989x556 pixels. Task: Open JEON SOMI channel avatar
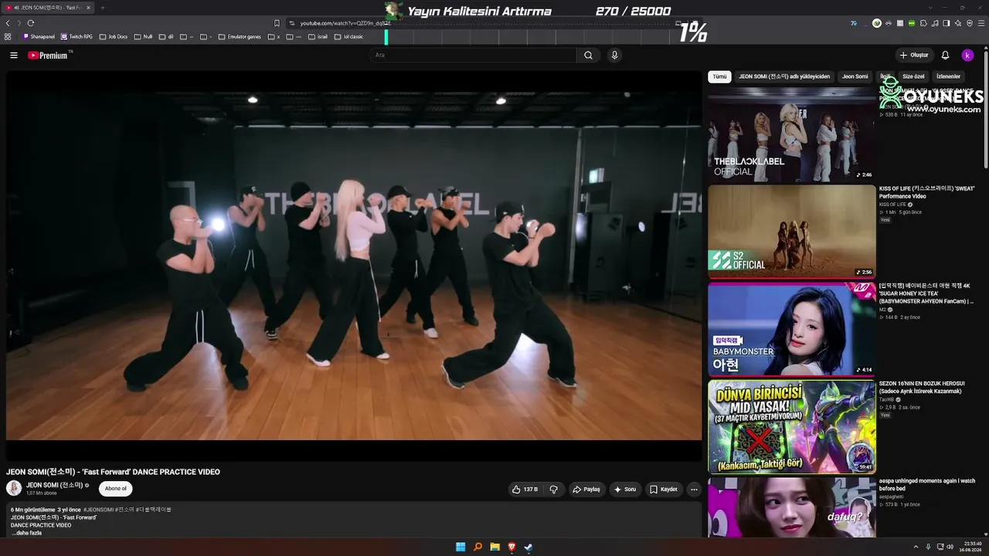pos(14,488)
